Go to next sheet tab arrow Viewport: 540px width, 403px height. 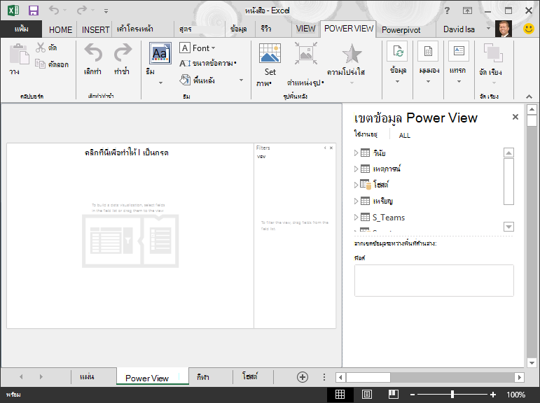41,377
